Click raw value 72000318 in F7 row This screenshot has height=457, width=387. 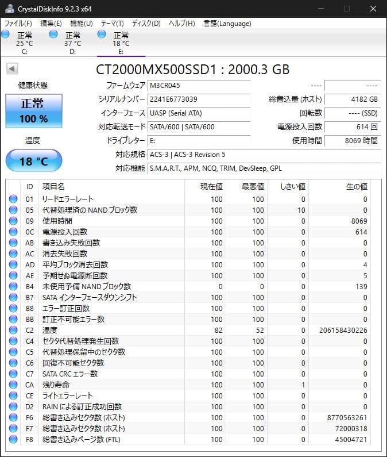pos(351,428)
